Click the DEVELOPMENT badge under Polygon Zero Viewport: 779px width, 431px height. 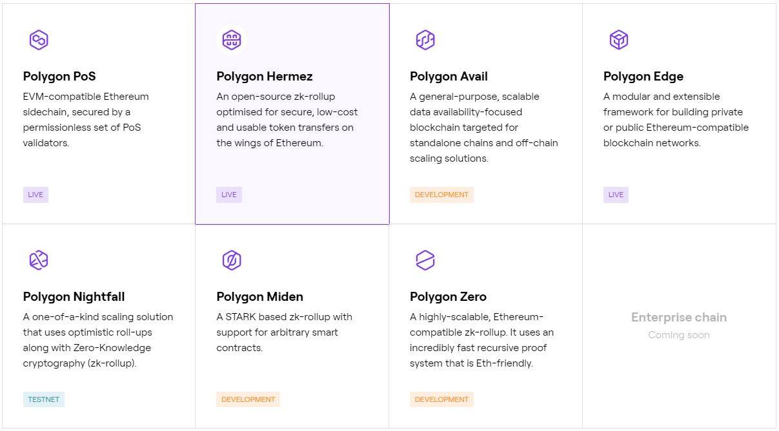click(441, 399)
